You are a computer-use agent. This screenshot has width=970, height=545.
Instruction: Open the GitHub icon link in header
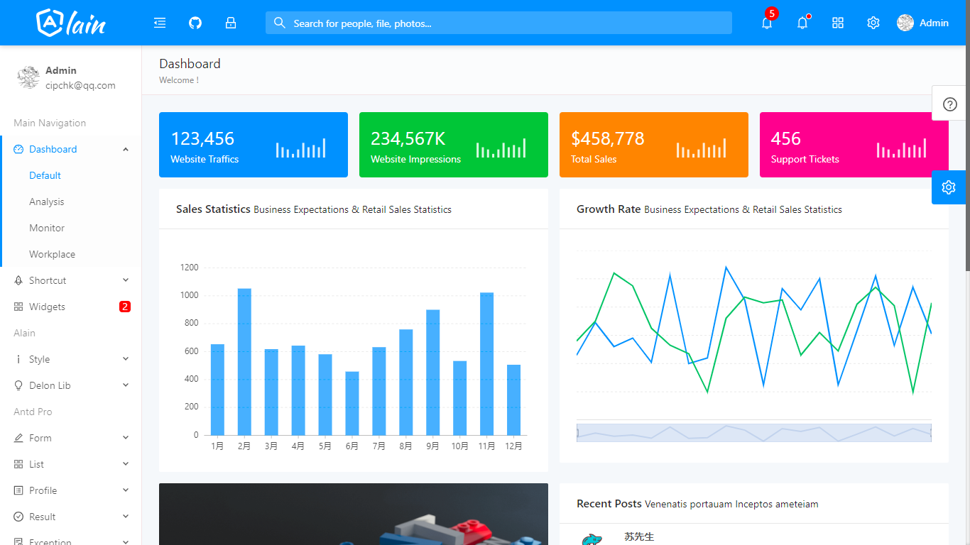(195, 23)
